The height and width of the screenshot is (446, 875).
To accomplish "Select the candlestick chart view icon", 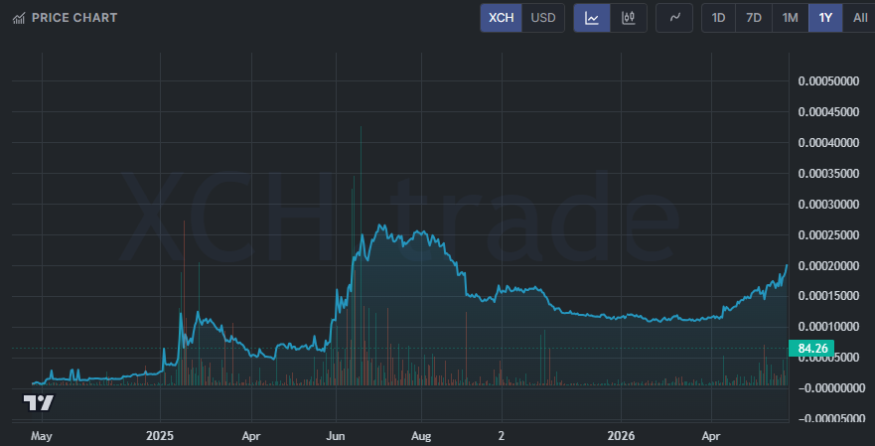I will tap(629, 18).
